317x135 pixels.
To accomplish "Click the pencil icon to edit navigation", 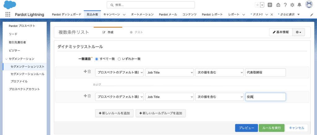I will click(x=311, y=15).
